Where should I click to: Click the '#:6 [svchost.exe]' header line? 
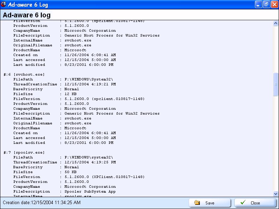click(24, 75)
